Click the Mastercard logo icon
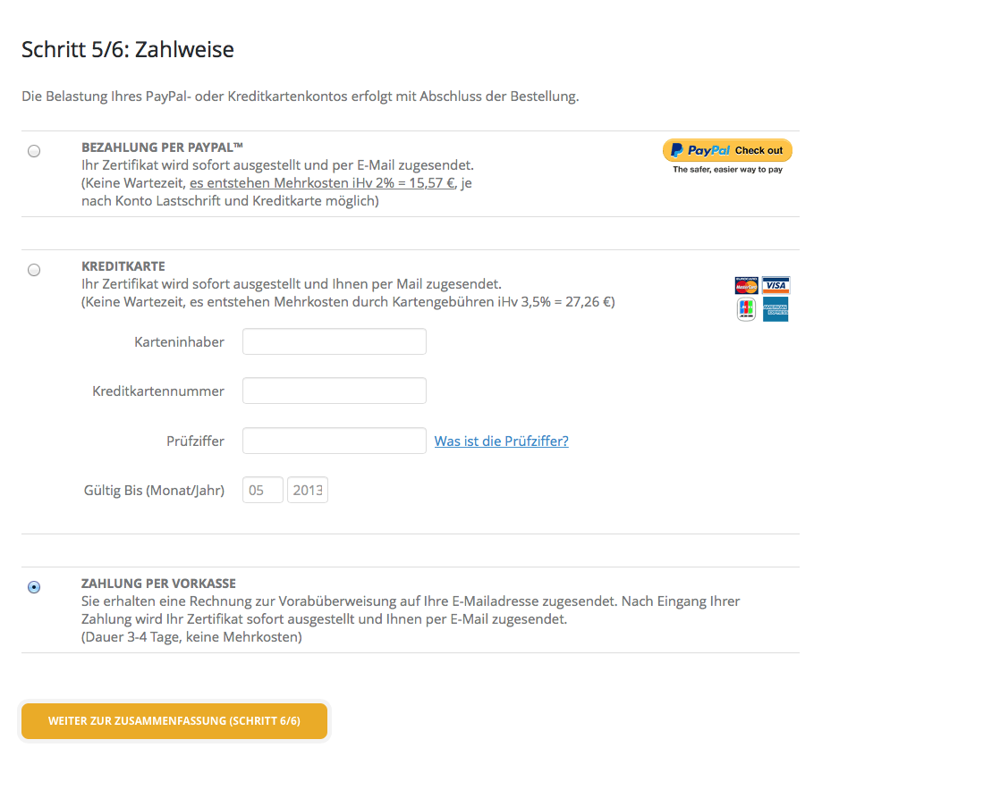The image size is (983, 790). (x=746, y=285)
